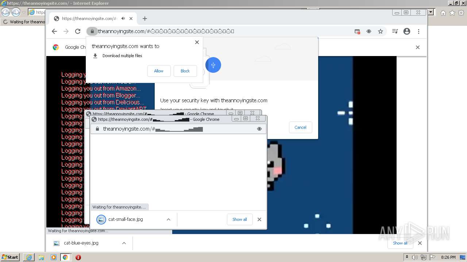This screenshot has height=262, width=467.
Task: Click the main Chrome address bar URL
Action: click(x=166, y=31)
